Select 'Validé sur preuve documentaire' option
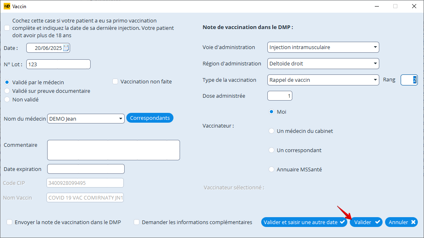This screenshot has height=238, width=424. tap(7, 91)
